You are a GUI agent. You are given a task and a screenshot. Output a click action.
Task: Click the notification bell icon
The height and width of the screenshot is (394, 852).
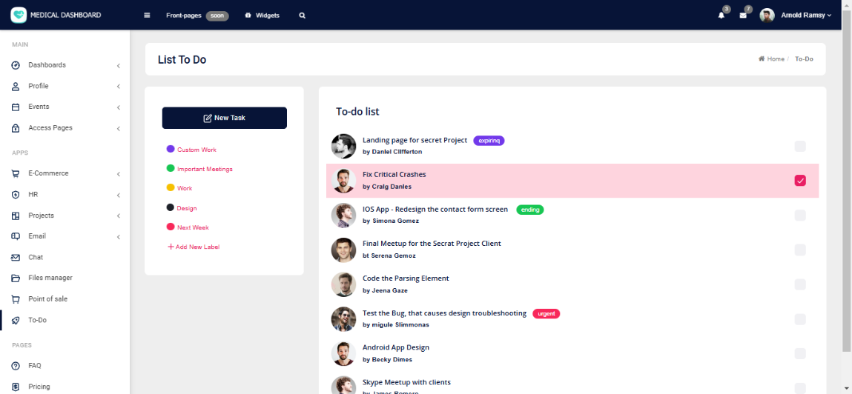(721, 16)
